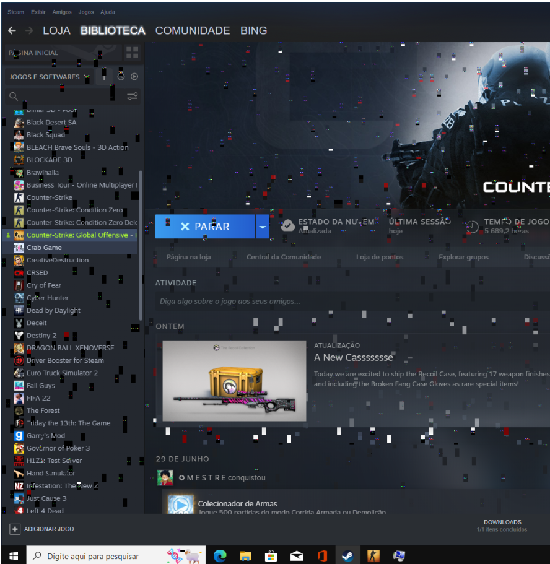Open the Windows Start menu
The image size is (550, 564).
coord(14,556)
